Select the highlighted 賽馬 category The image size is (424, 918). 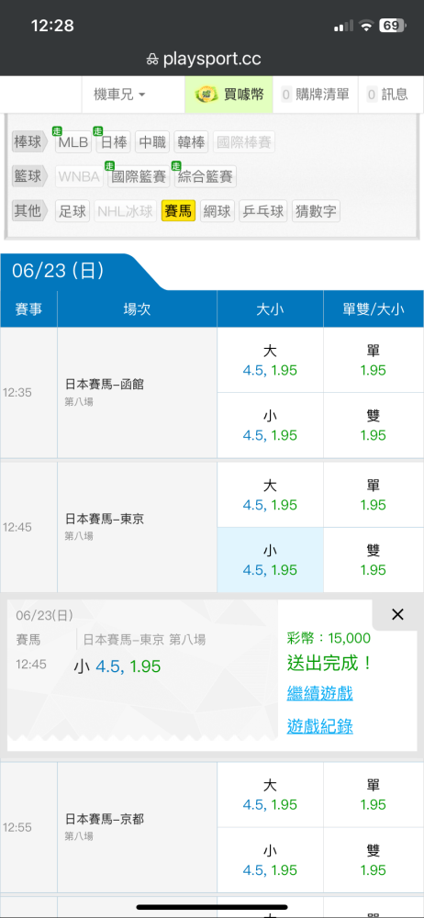(178, 211)
